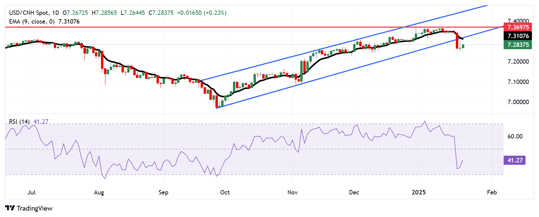This screenshot has height=217, width=539.
Task: Click the Feb label on time axis
Action: tap(492, 192)
